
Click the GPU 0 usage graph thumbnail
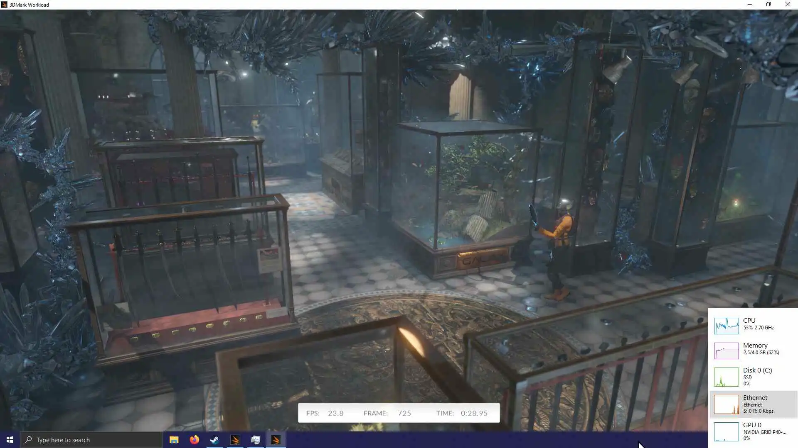[x=726, y=431]
